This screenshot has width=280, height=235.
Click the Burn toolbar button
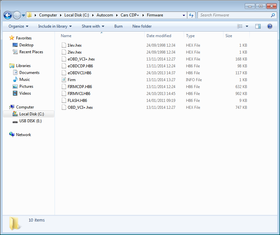[118, 26]
